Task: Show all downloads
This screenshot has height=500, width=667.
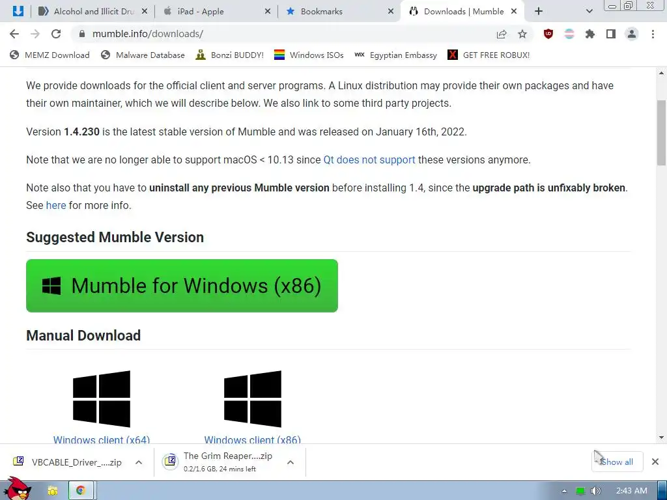Action: [617, 462]
